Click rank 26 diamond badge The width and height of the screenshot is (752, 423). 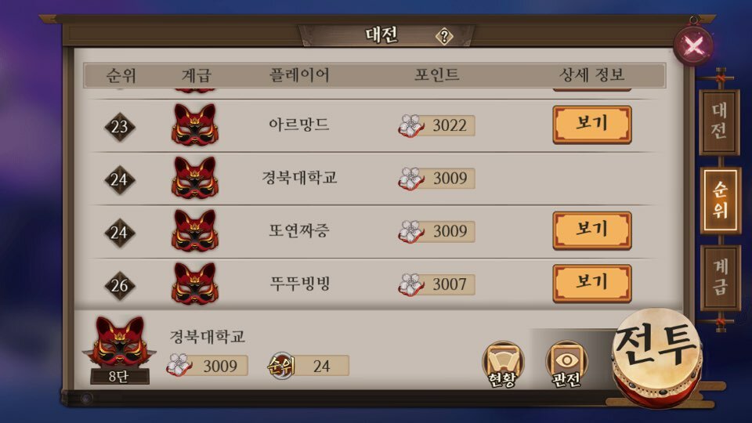point(119,285)
